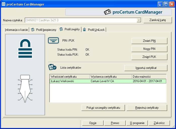
Task: Click the OMNIKEY CardMan reader combo box
Action: (83, 20)
